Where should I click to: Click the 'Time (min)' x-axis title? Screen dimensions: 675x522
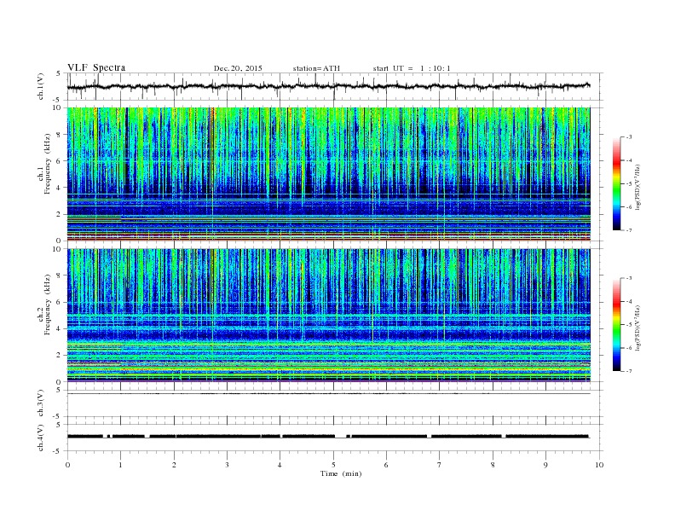pos(341,473)
